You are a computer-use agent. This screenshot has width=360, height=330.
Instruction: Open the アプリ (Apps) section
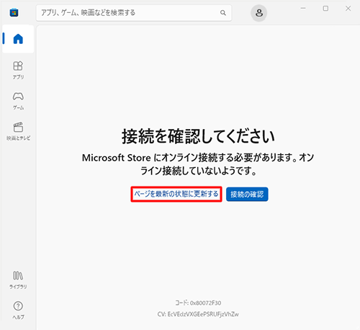click(x=18, y=70)
